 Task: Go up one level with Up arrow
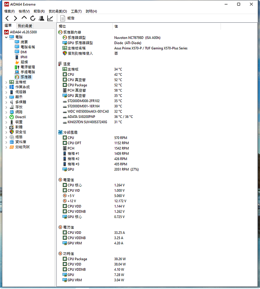(x=24, y=18)
